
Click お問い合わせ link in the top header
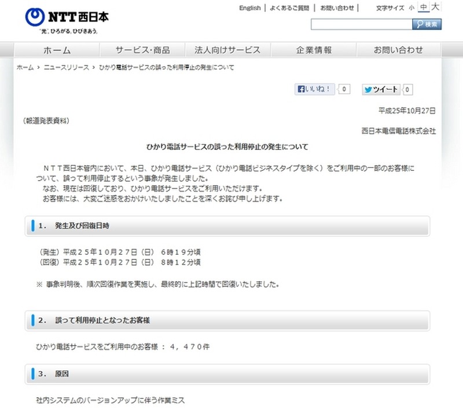(x=337, y=8)
